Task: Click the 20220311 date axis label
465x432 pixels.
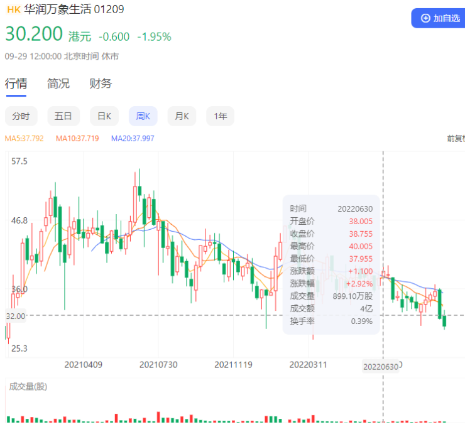Action: coord(308,365)
